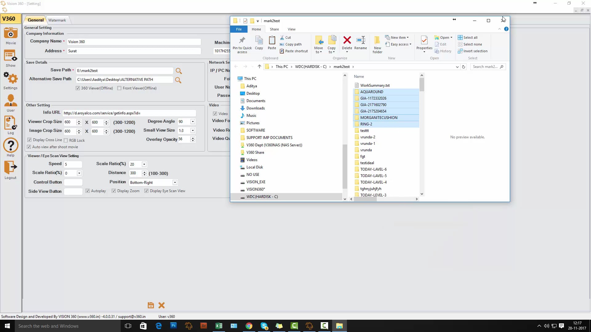Screen dimensions: 591x332
Task: Click the save settings disk icon
Action: pyautogui.click(x=151, y=305)
